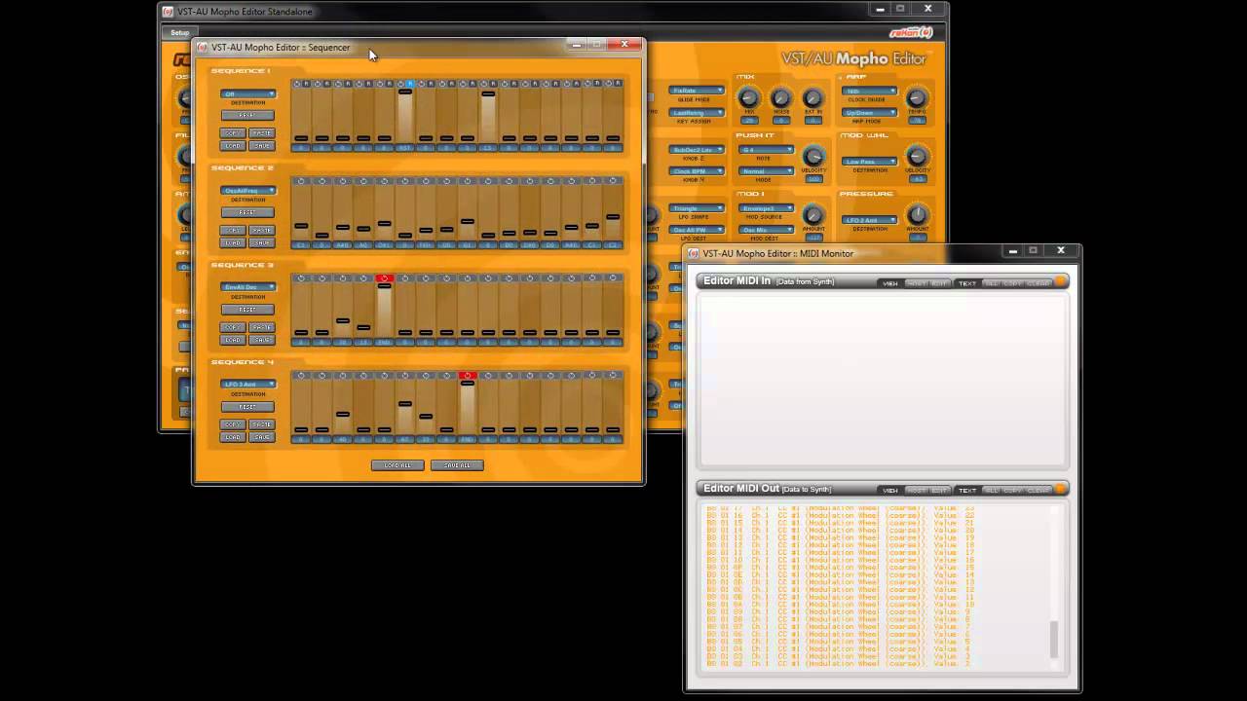Click step 1 reset icon in Sequence 1

click(297, 84)
